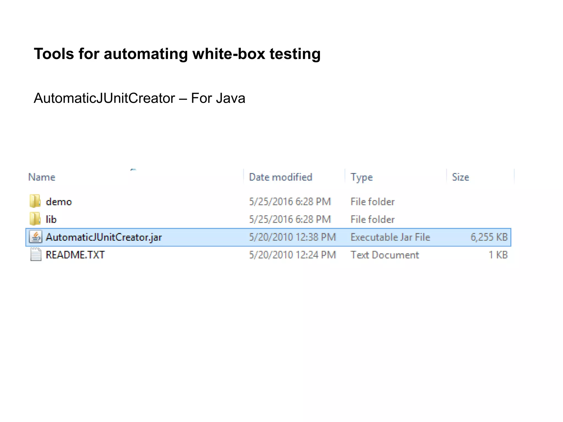Screen dimensions: 563x422
Task: Click the Text Document type cell
Action: click(x=385, y=255)
